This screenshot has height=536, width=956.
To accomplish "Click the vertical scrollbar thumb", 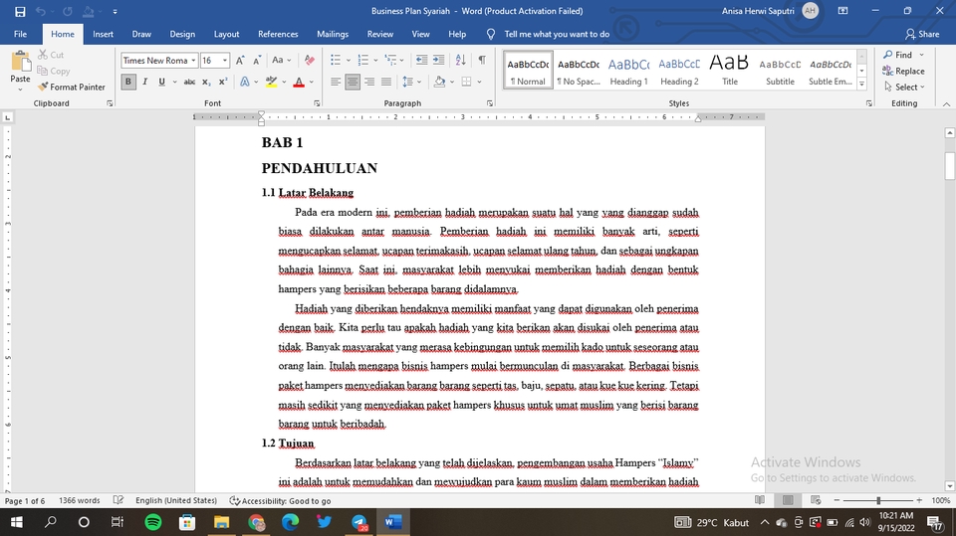I will pos(949,166).
